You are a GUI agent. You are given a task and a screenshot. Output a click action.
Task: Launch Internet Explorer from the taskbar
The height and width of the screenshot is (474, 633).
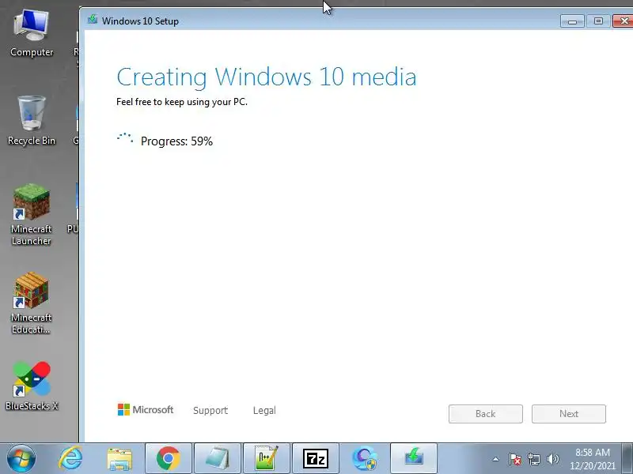(70, 458)
